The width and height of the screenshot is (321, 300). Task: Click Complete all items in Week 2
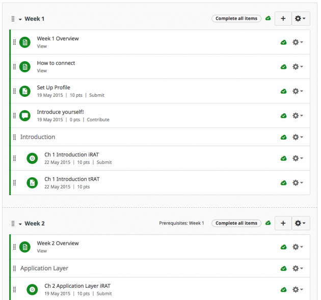pyautogui.click(x=236, y=223)
